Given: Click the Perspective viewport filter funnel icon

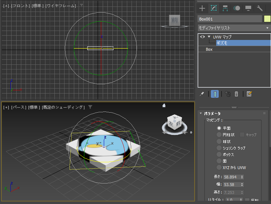Looking at the screenshot, I should (x=90, y=107).
